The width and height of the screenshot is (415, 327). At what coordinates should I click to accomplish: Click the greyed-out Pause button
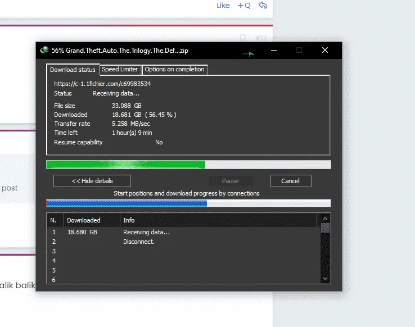[230, 181]
